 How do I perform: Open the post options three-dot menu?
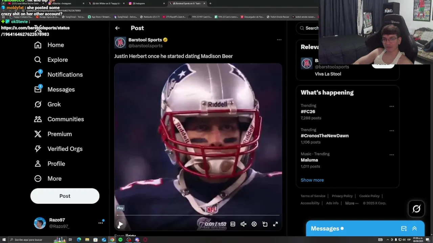279,40
